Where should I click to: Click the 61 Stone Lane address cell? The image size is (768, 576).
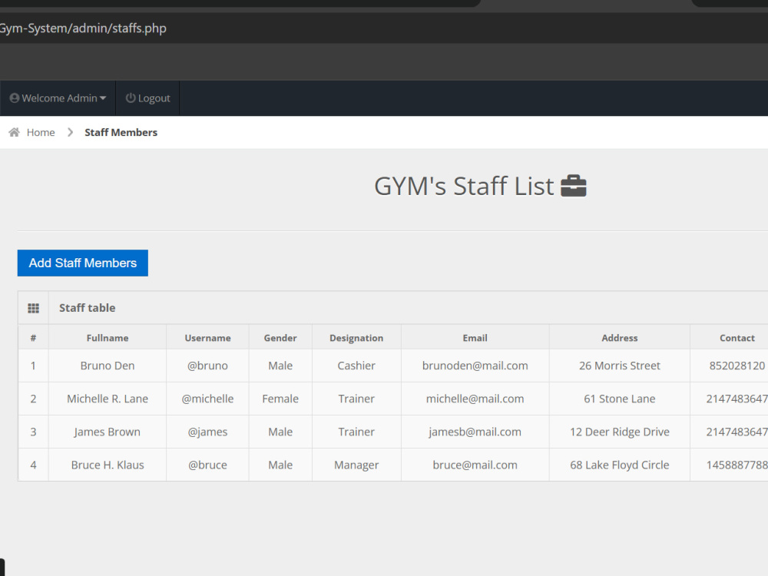tap(620, 399)
